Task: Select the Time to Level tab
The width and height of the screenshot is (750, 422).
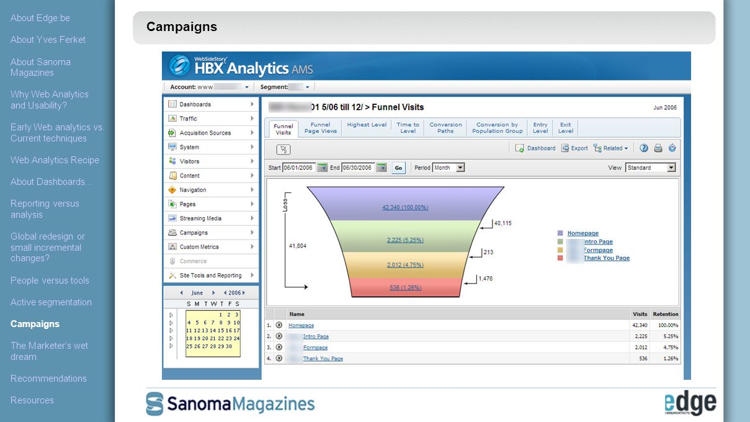Action: 408,128
